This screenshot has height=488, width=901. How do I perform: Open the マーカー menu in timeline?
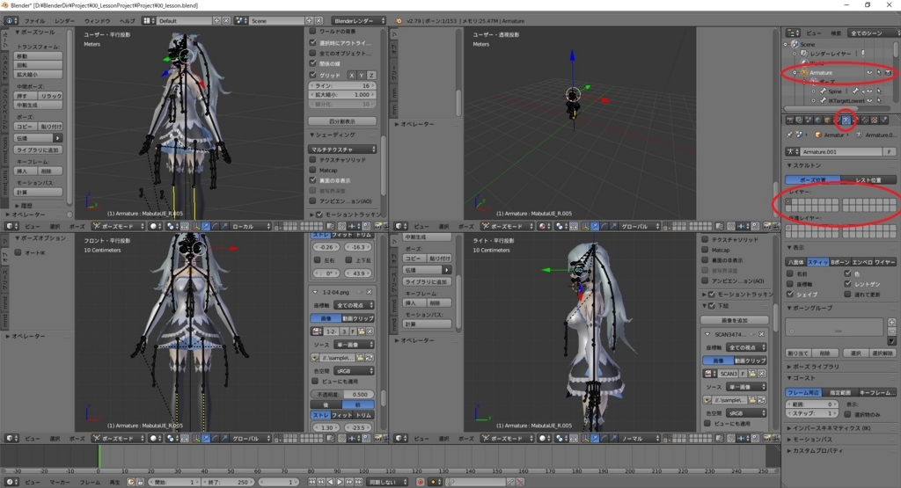click(60, 482)
